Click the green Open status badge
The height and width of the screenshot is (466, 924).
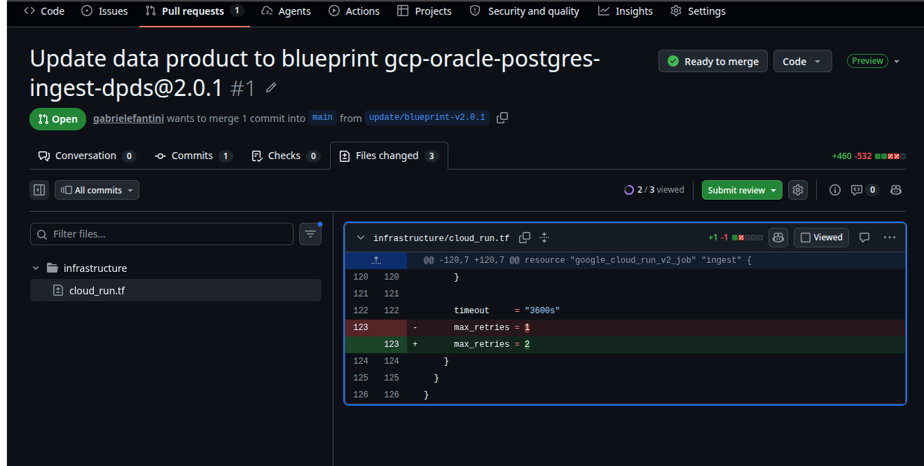pos(57,118)
